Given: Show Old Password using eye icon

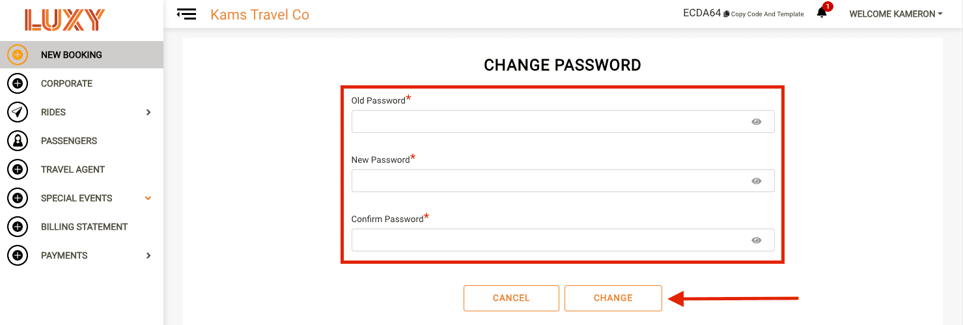Looking at the screenshot, I should click(x=756, y=122).
